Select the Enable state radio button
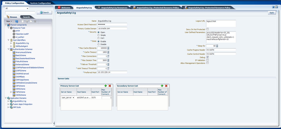This screenshot has width=281, height=129. 99,41
